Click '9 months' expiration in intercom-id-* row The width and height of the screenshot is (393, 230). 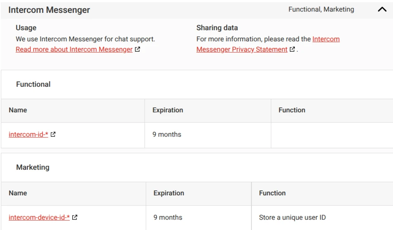[x=167, y=135]
